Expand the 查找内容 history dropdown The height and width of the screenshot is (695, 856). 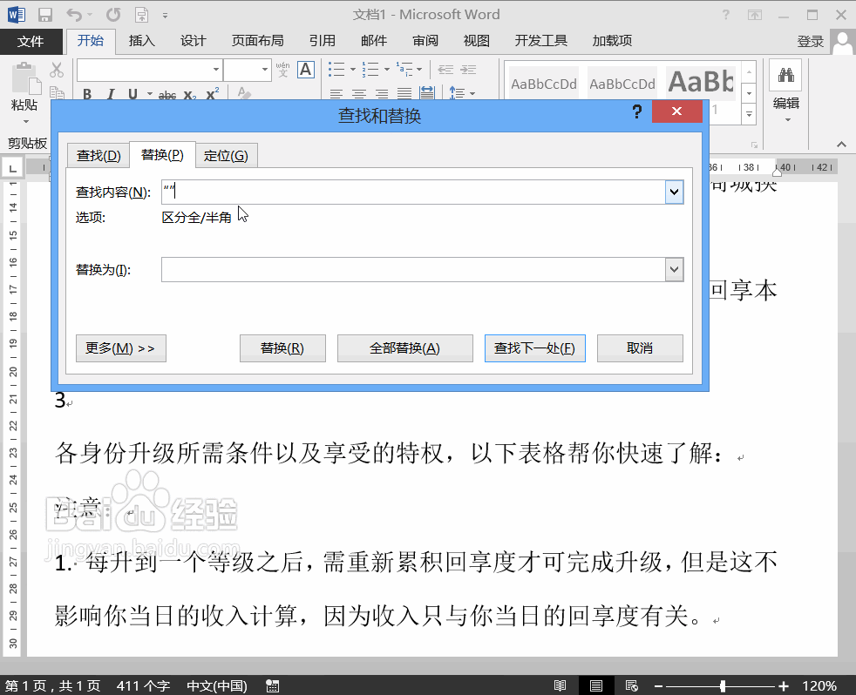tap(673, 192)
